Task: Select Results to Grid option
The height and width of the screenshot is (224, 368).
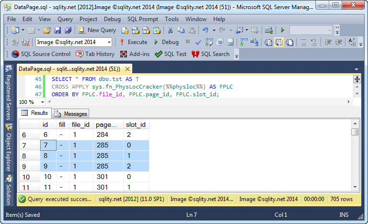Action: pos(279,42)
